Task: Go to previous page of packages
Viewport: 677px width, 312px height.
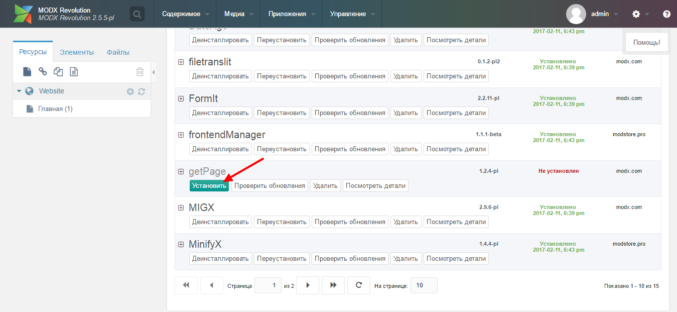Action: click(x=212, y=285)
